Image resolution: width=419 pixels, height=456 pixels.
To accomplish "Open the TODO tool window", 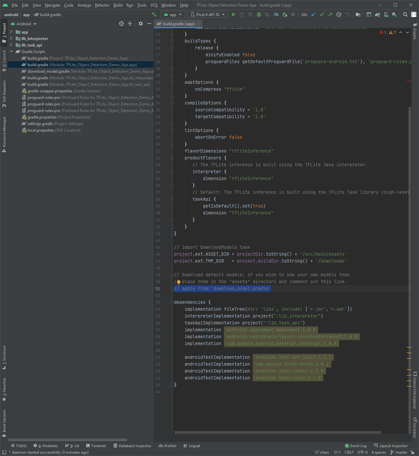I will click(x=19, y=446).
